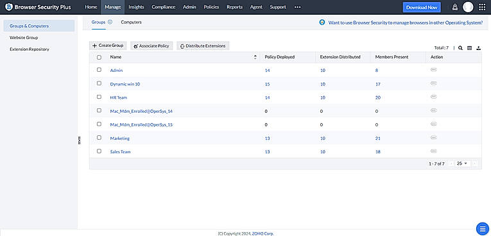Click the search icon above the table
491x236 pixels.
click(x=460, y=48)
